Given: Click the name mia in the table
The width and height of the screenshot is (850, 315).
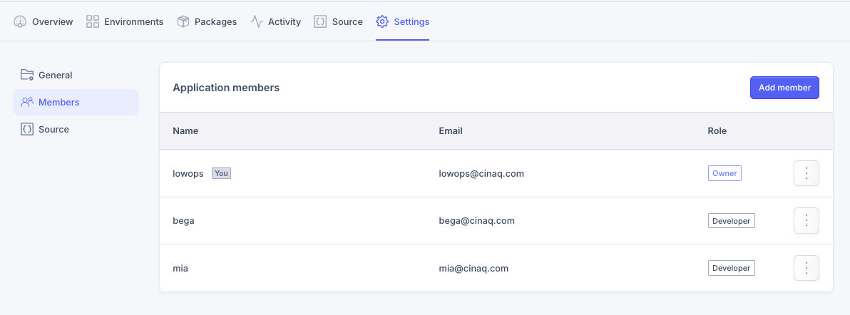Looking at the screenshot, I should 180,268.
